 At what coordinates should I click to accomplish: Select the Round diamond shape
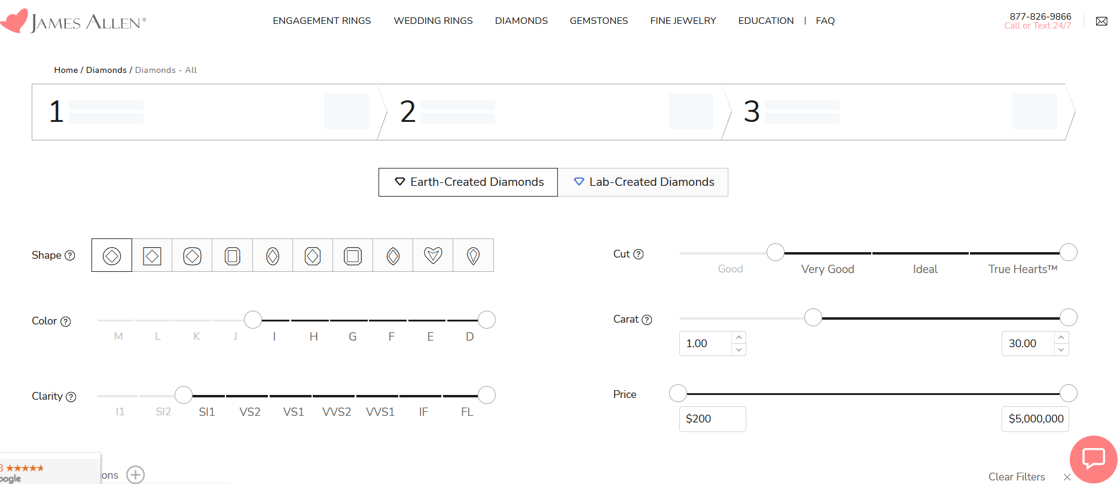click(x=112, y=256)
